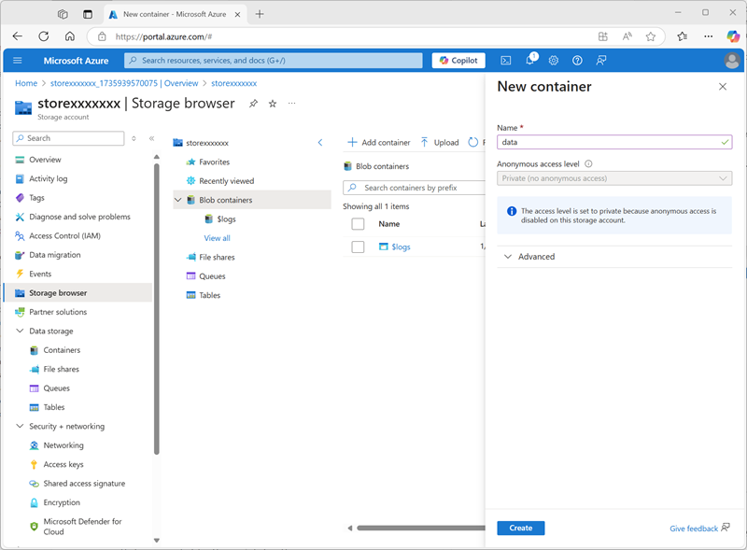This screenshot has height=550, width=747.
Task: Click the Azure global search bar
Action: (274, 61)
